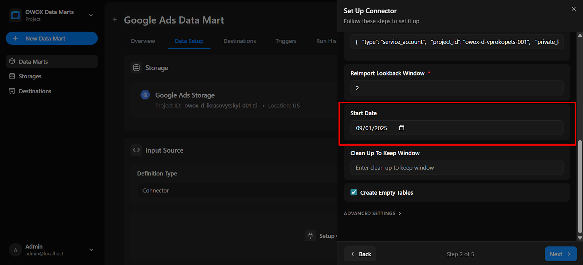Expand the OWOX Data Marts project switcher
The width and height of the screenshot is (583, 265).
[x=91, y=15]
